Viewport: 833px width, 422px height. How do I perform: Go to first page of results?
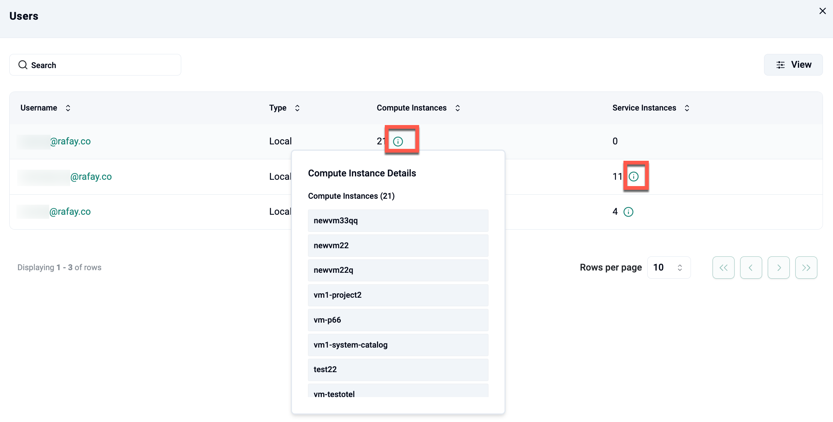(723, 268)
